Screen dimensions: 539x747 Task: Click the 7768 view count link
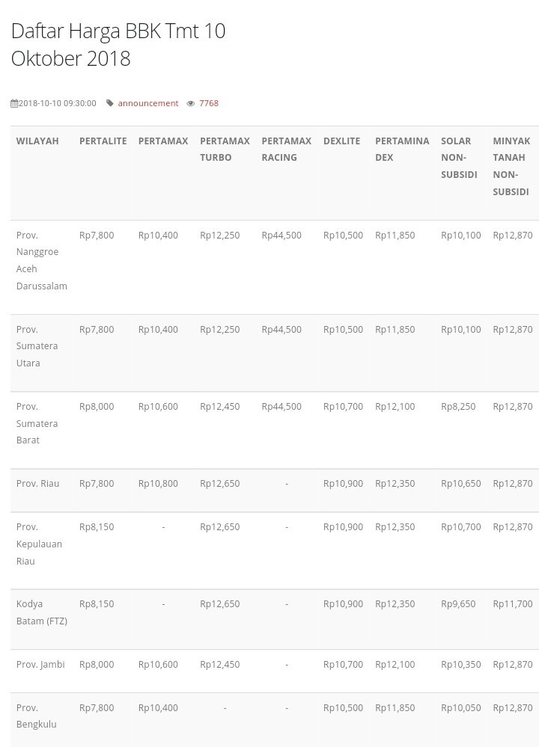209,103
